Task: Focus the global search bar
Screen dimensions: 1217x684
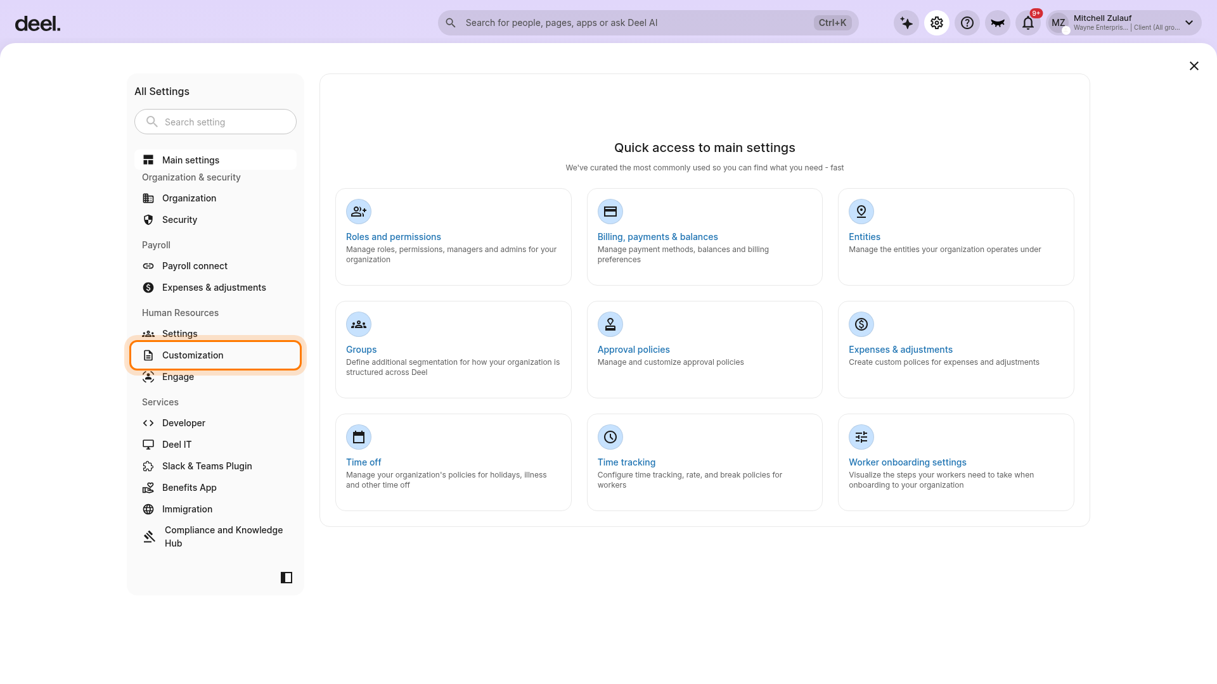Action: click(648, 23)
